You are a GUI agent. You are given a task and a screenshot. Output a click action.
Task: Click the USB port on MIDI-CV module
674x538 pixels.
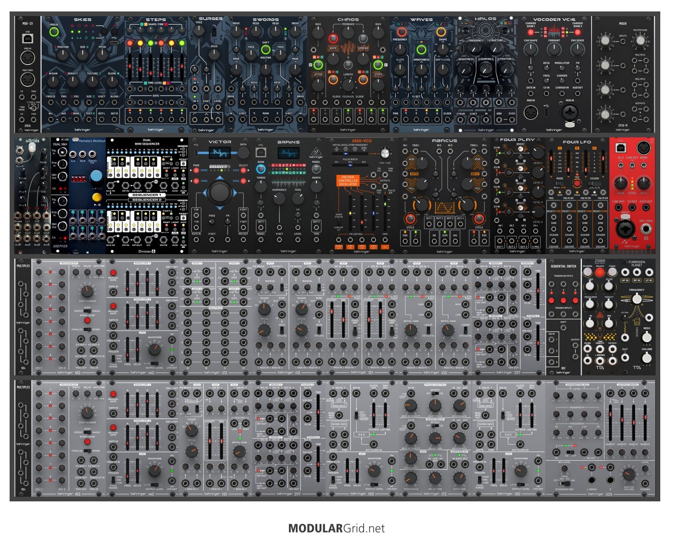[27, 38]
